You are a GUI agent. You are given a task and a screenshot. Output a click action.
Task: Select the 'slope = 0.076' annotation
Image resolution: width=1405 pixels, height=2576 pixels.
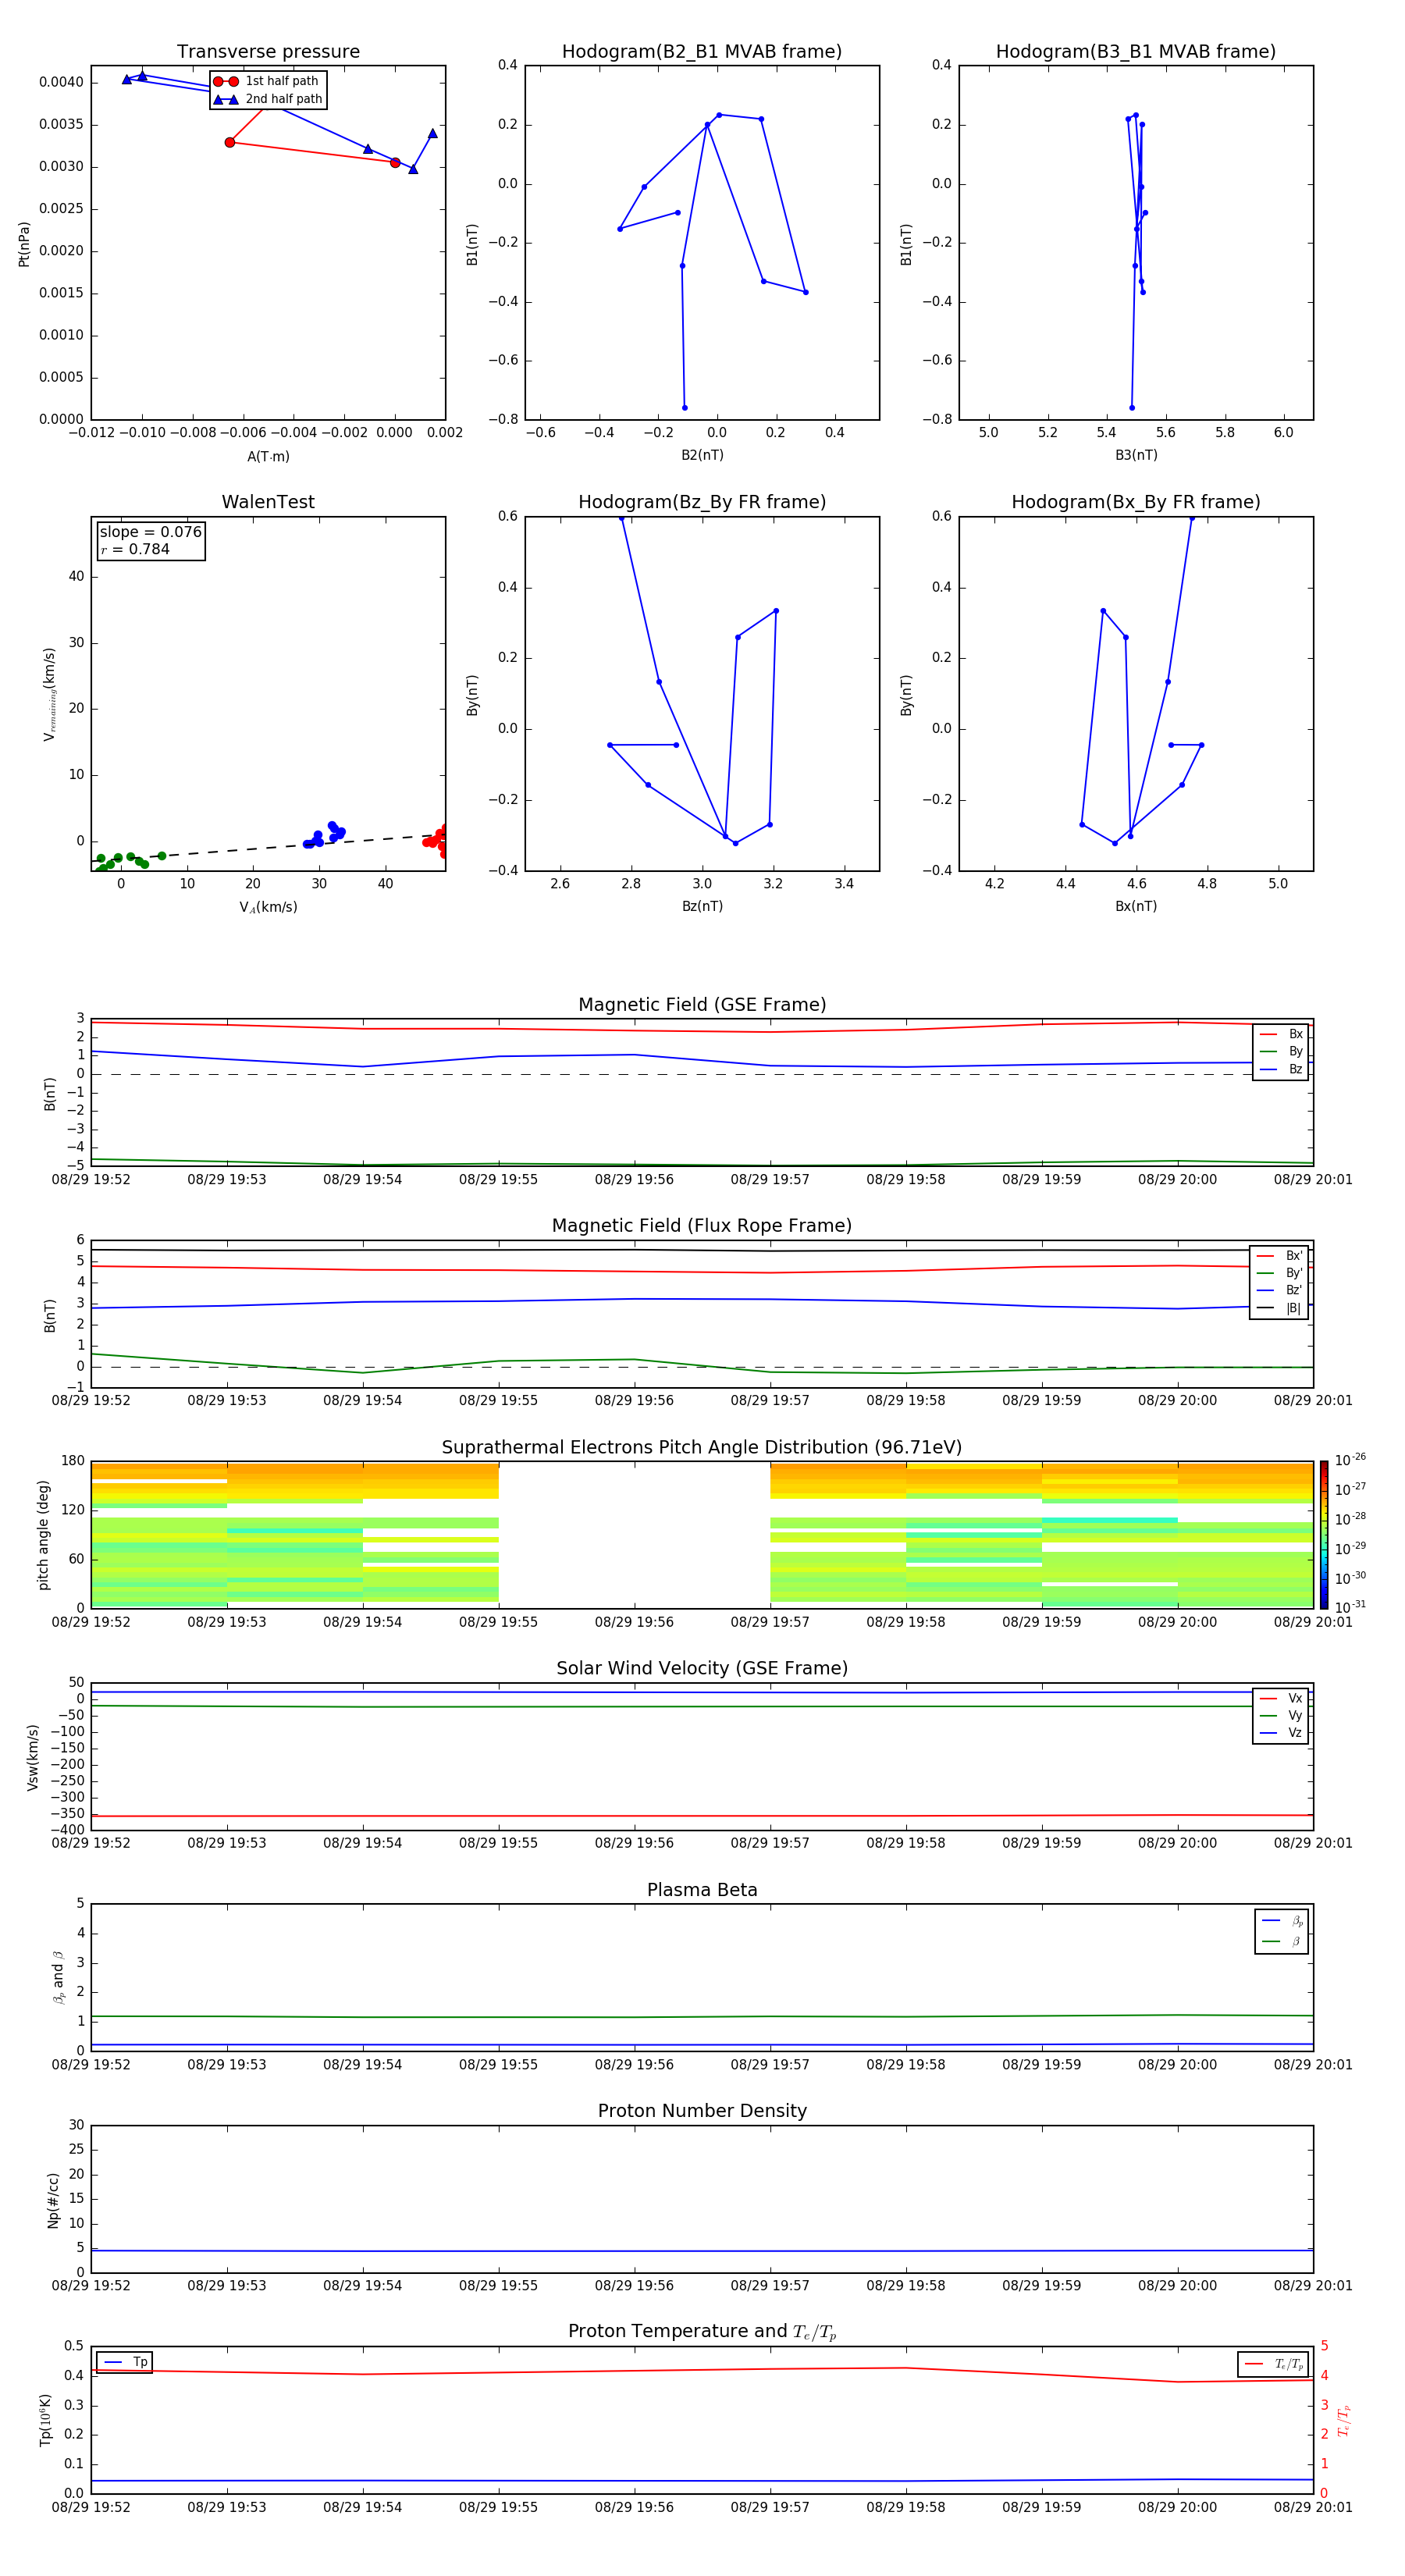point(150,532)
